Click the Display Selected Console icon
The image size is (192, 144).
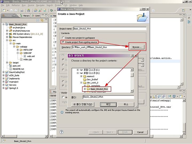[174, 97]
